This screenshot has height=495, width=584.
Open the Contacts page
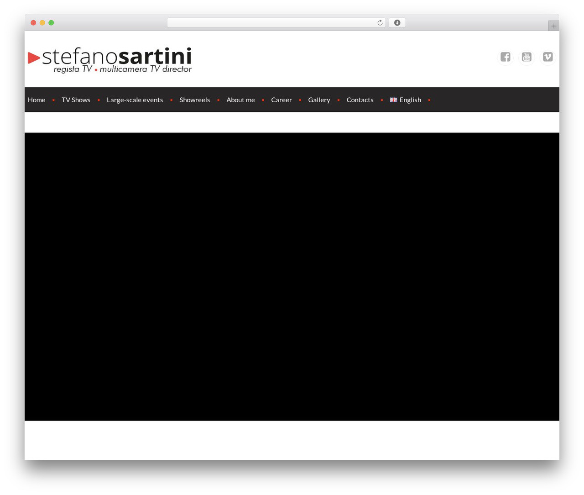[x=360, y=100]
